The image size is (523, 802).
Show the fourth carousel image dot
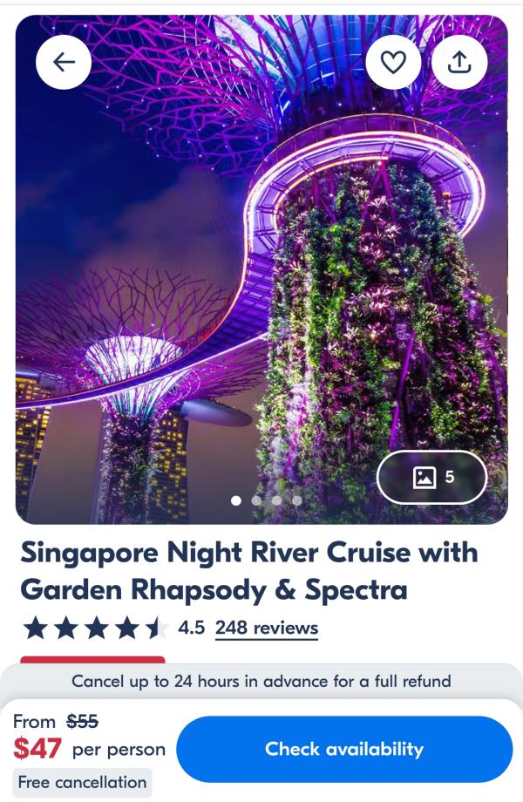[x=296, y=500]
